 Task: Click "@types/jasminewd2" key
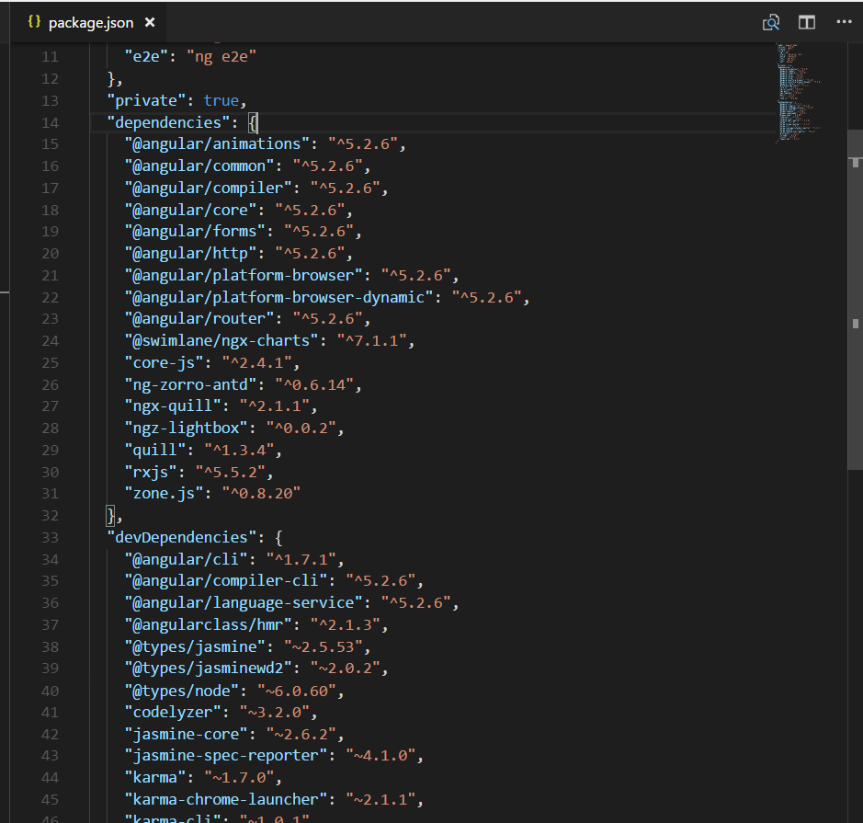tap(208, 669)
